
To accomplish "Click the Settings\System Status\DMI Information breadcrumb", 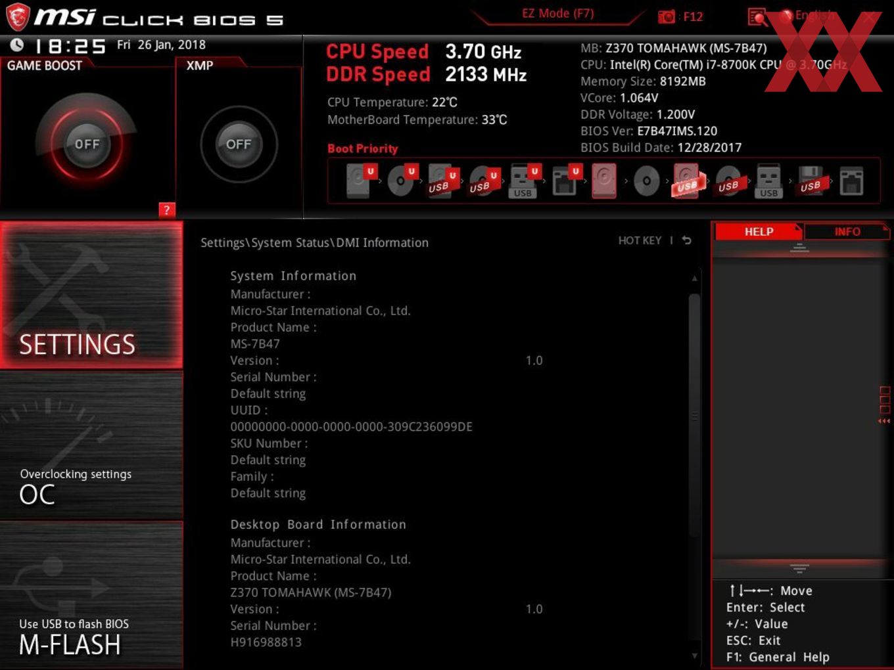I will 314,242.
